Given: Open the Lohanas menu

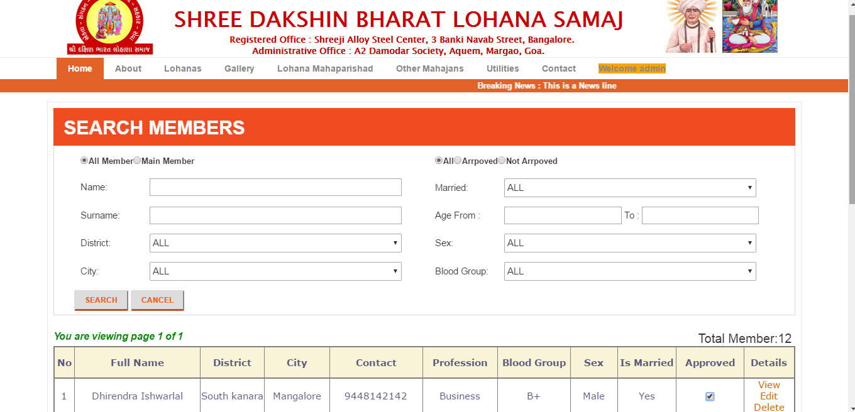Looking at the screenshot, I should tap(183, 68).
